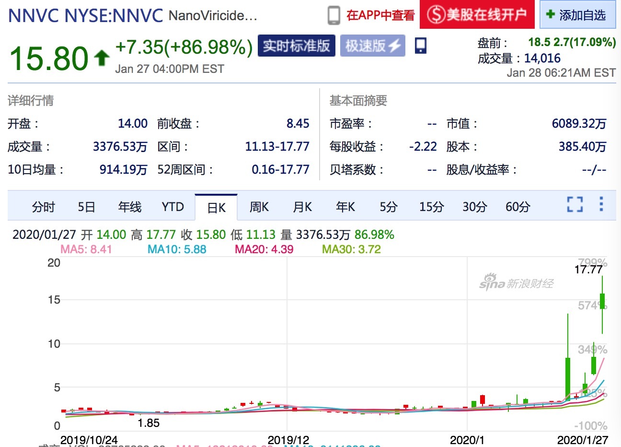Image resolution: width=621 pixels, height=447 pixels.
Task: Select the YTD chart tab
Action: pos(173,207)
